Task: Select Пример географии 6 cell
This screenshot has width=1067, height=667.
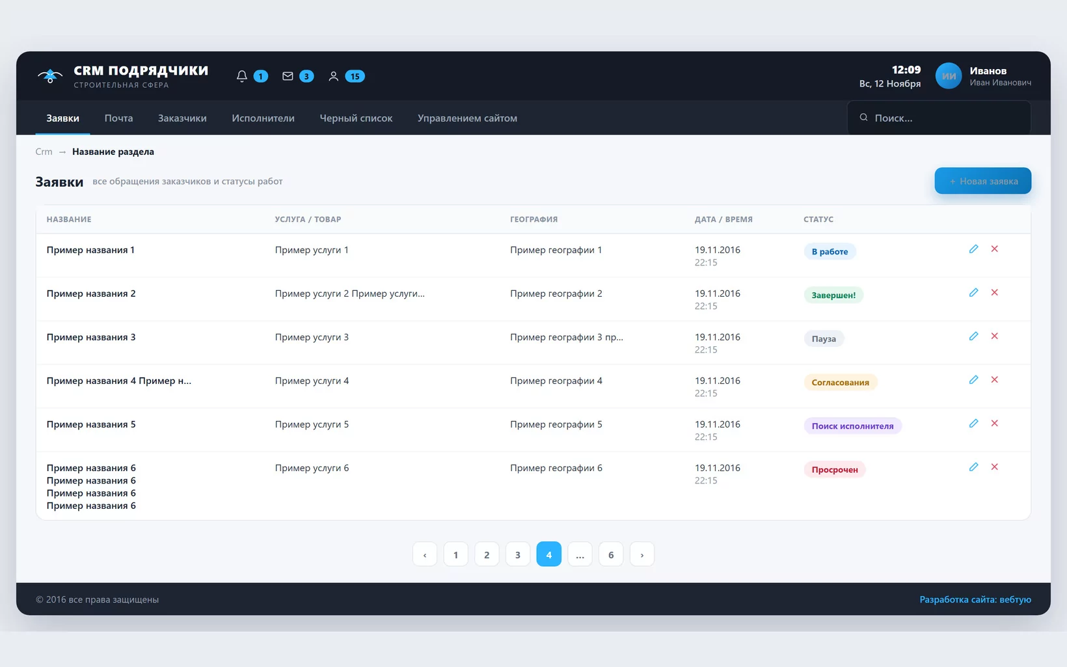Action: [x=556, y=468]
